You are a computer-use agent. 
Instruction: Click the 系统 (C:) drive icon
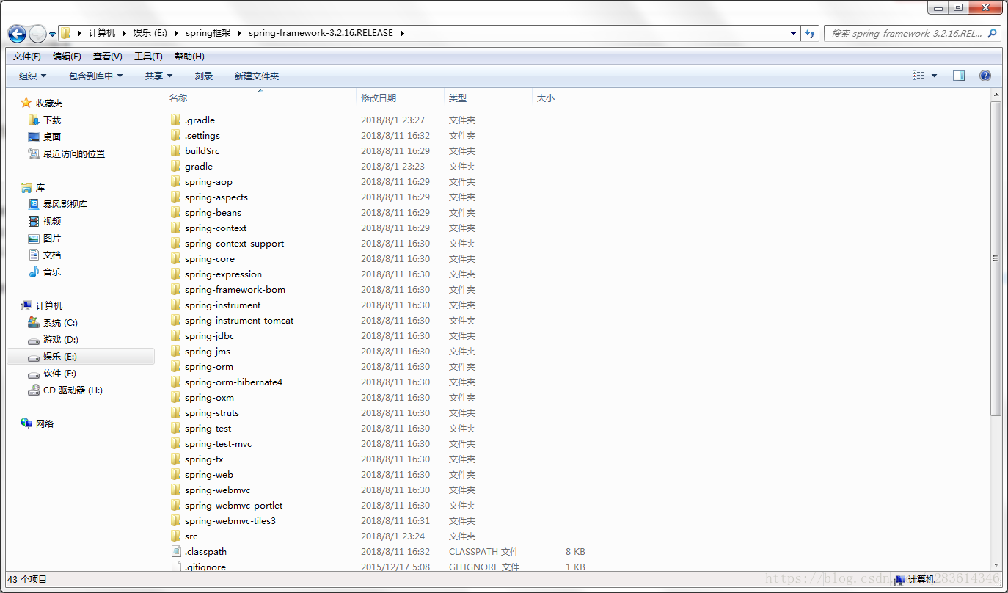pos(34,322)
